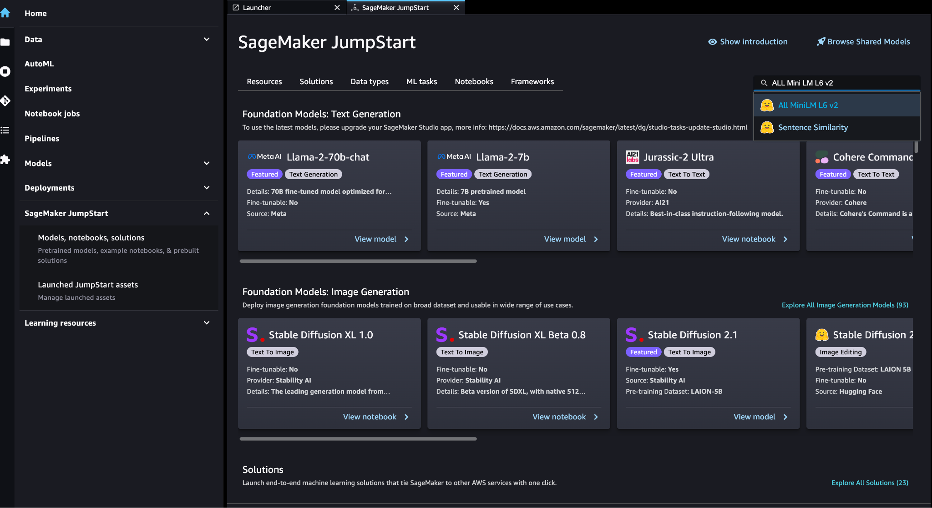Click Explore All Image Generation Models (93)

coord(844,305)
